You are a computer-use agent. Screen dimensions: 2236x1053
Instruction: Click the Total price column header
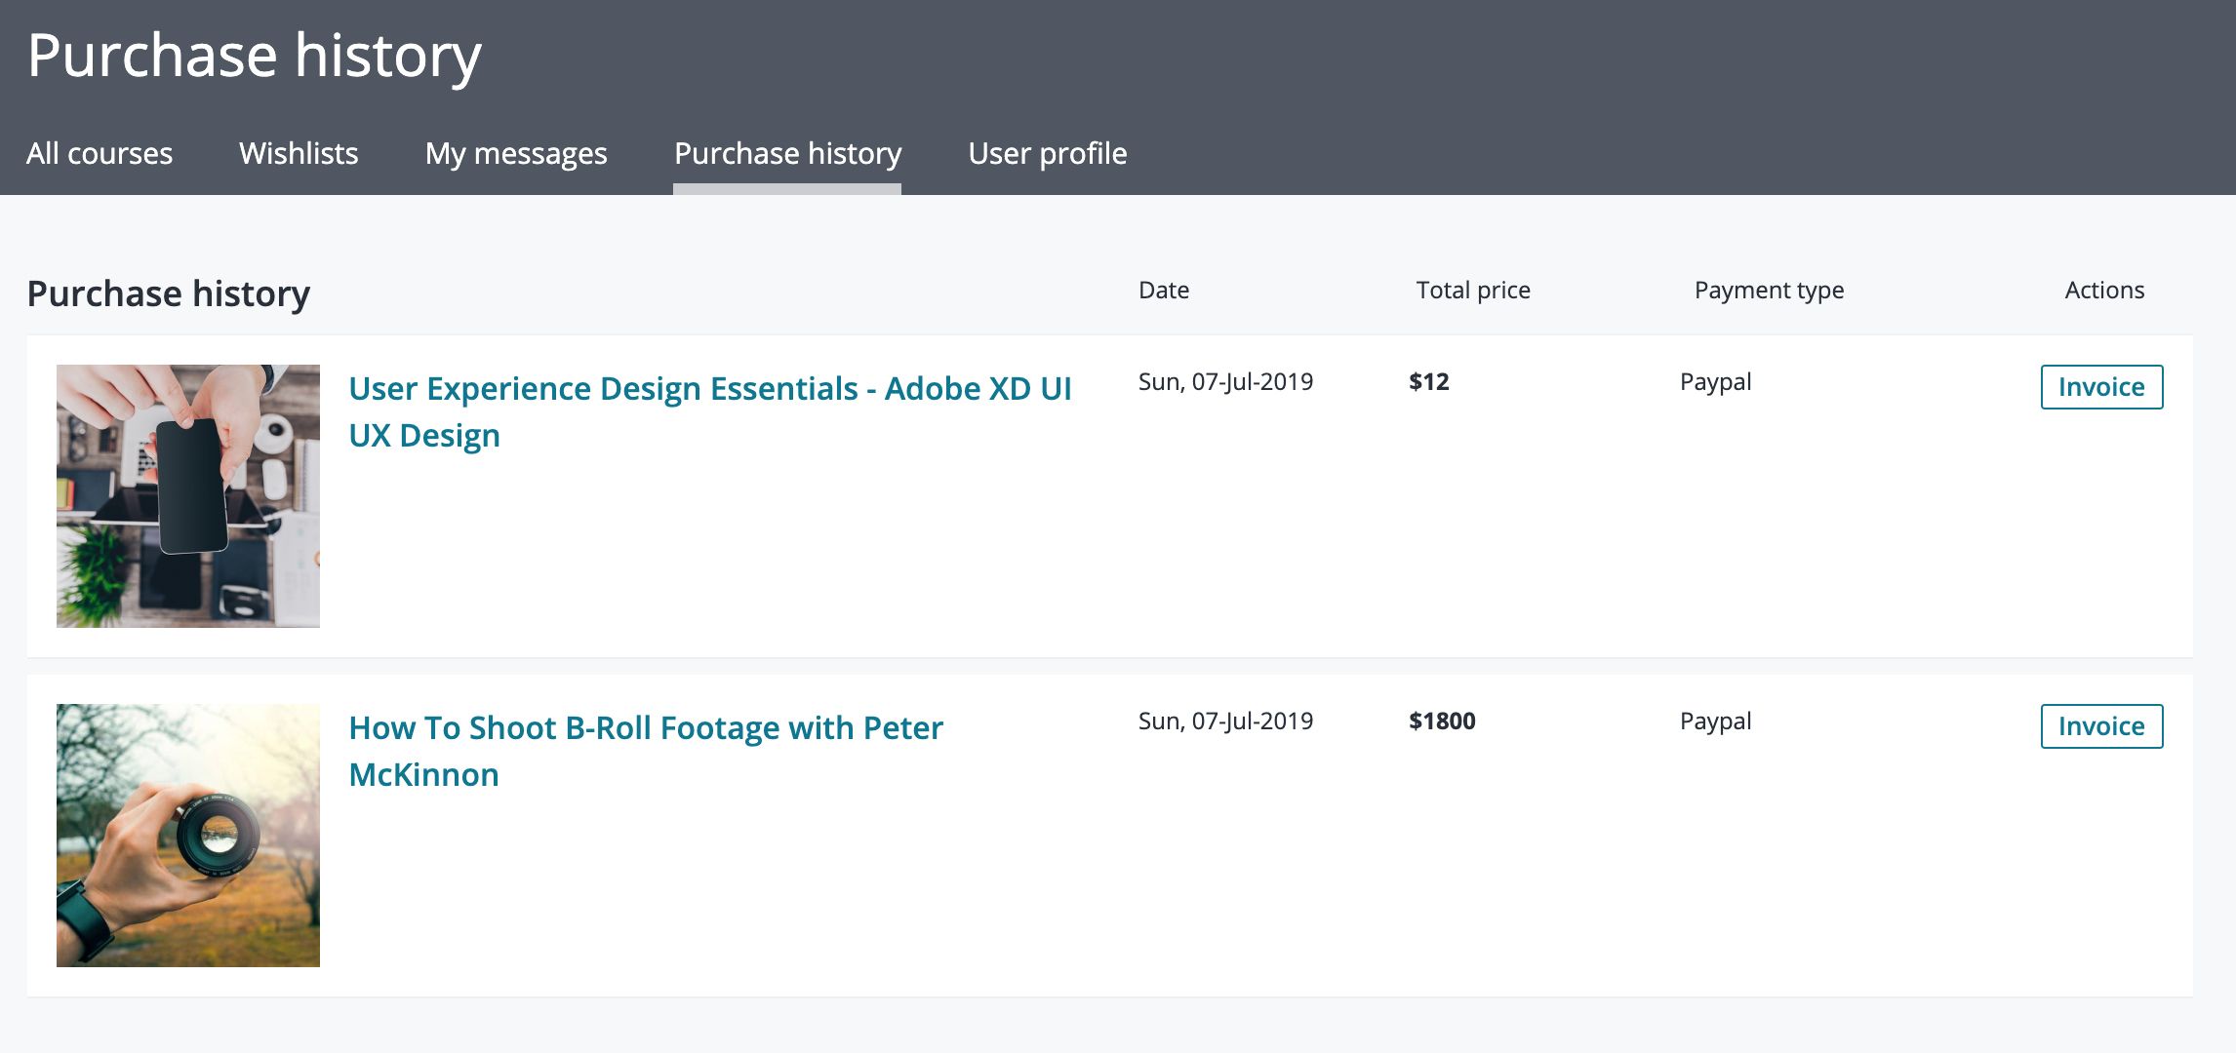coord(1472,290)
